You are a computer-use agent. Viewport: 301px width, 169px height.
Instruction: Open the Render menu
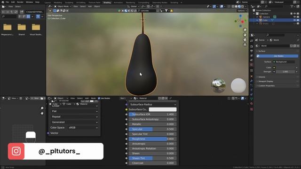coord(20,2)
